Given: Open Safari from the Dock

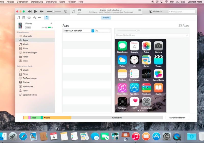Looking at the screenshot, I should click(23, 136).
